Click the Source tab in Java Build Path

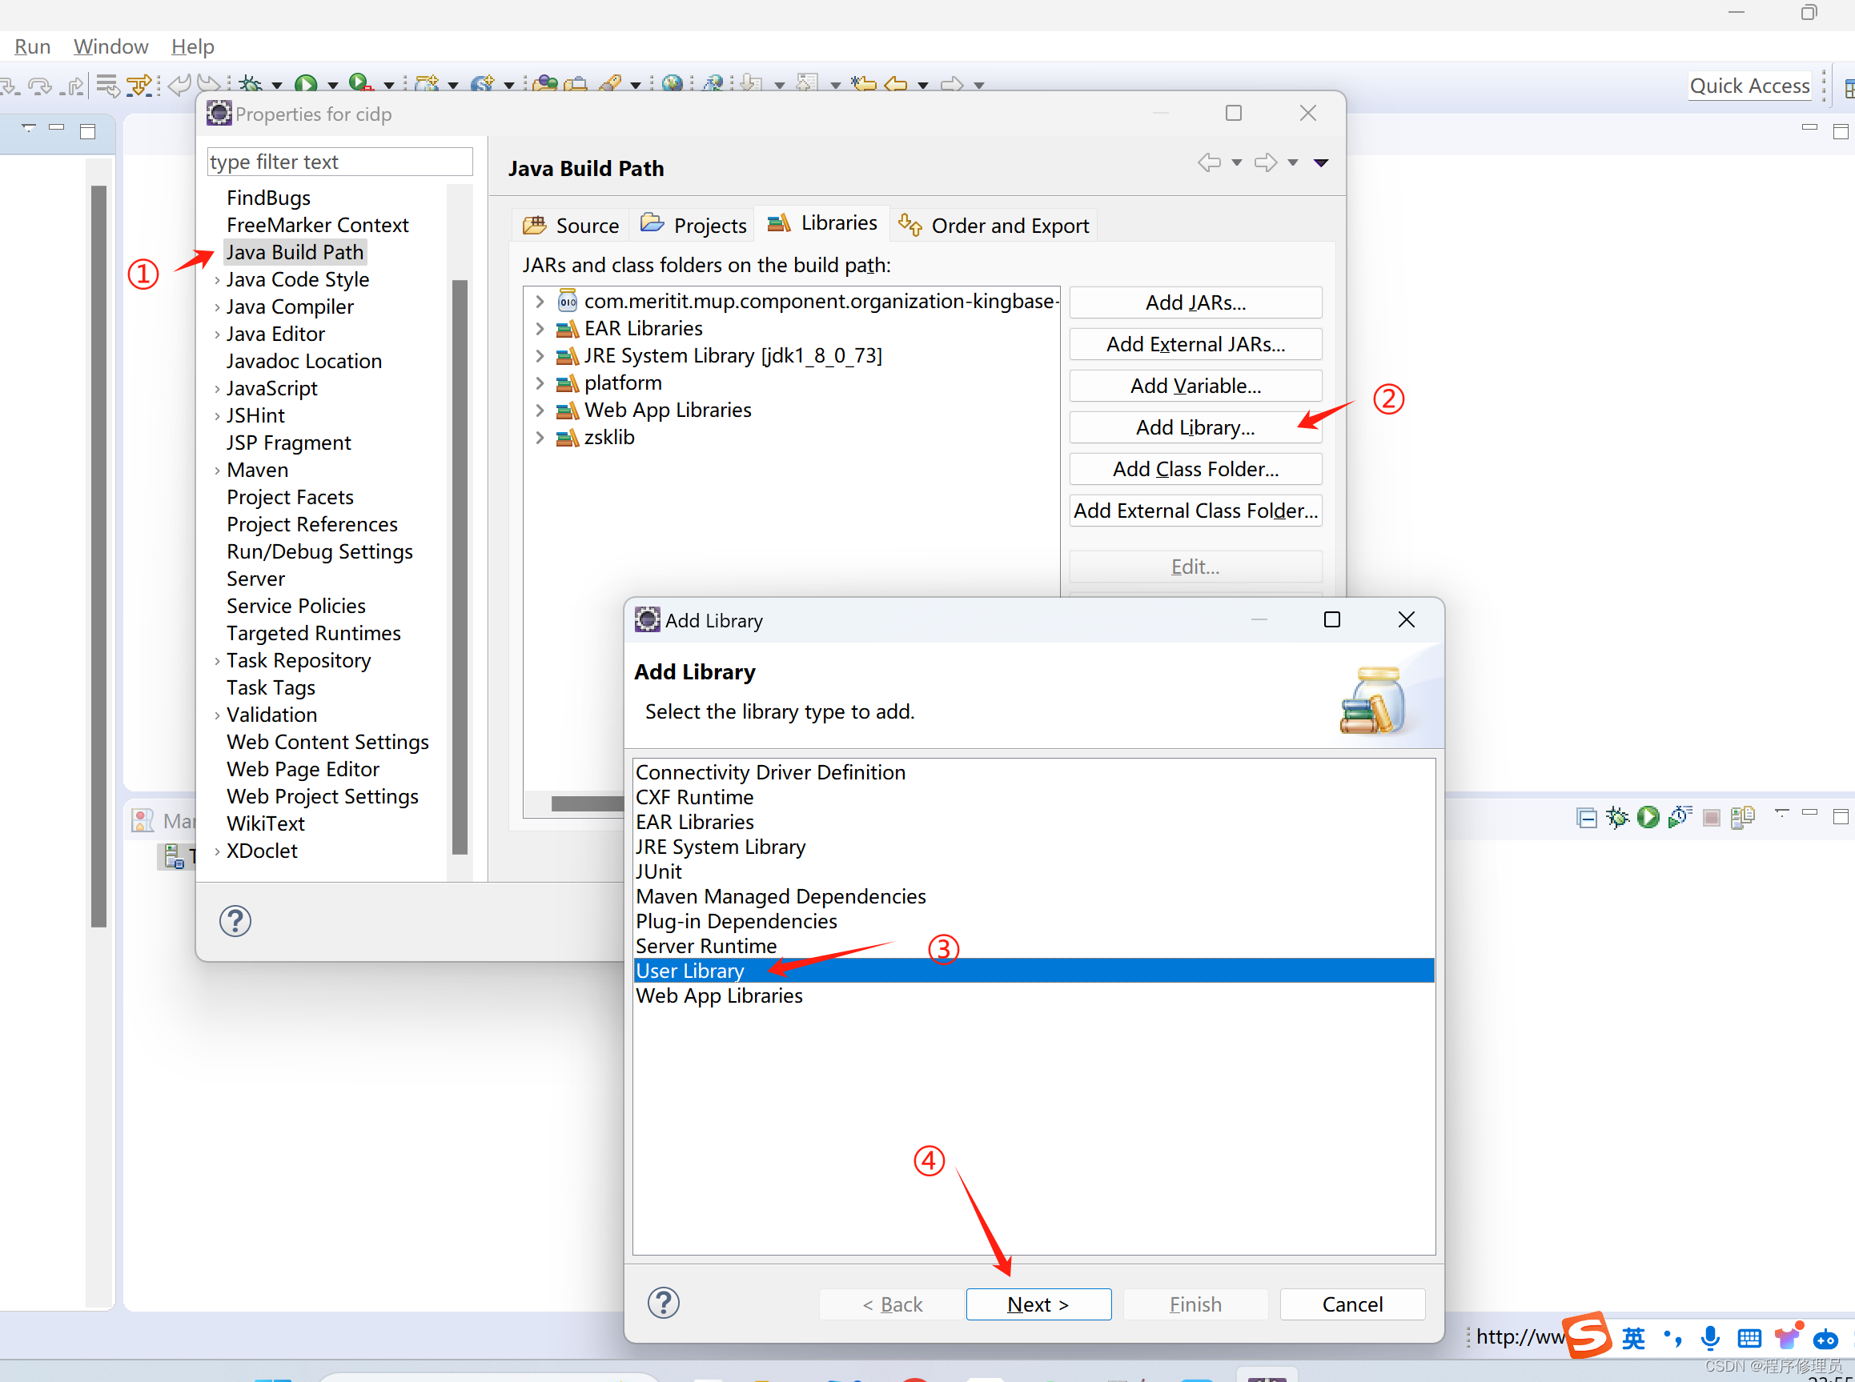(x=578, y=223)
